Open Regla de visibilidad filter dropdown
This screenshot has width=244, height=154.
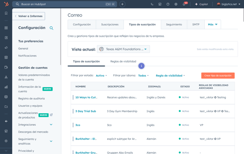click(x=170, y=76)
